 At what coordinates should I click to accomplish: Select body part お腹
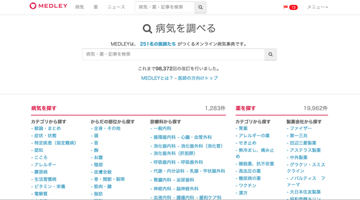coord(98,157)
